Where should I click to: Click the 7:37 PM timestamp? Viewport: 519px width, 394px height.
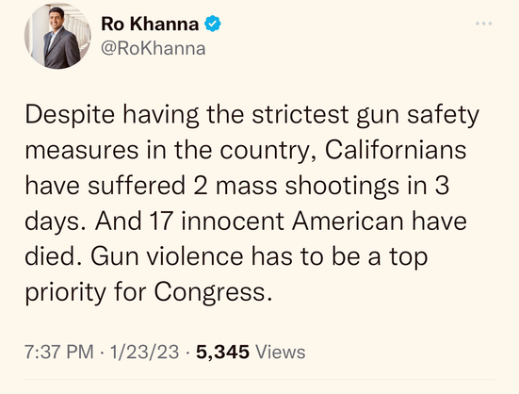click(x=59, y=352)
